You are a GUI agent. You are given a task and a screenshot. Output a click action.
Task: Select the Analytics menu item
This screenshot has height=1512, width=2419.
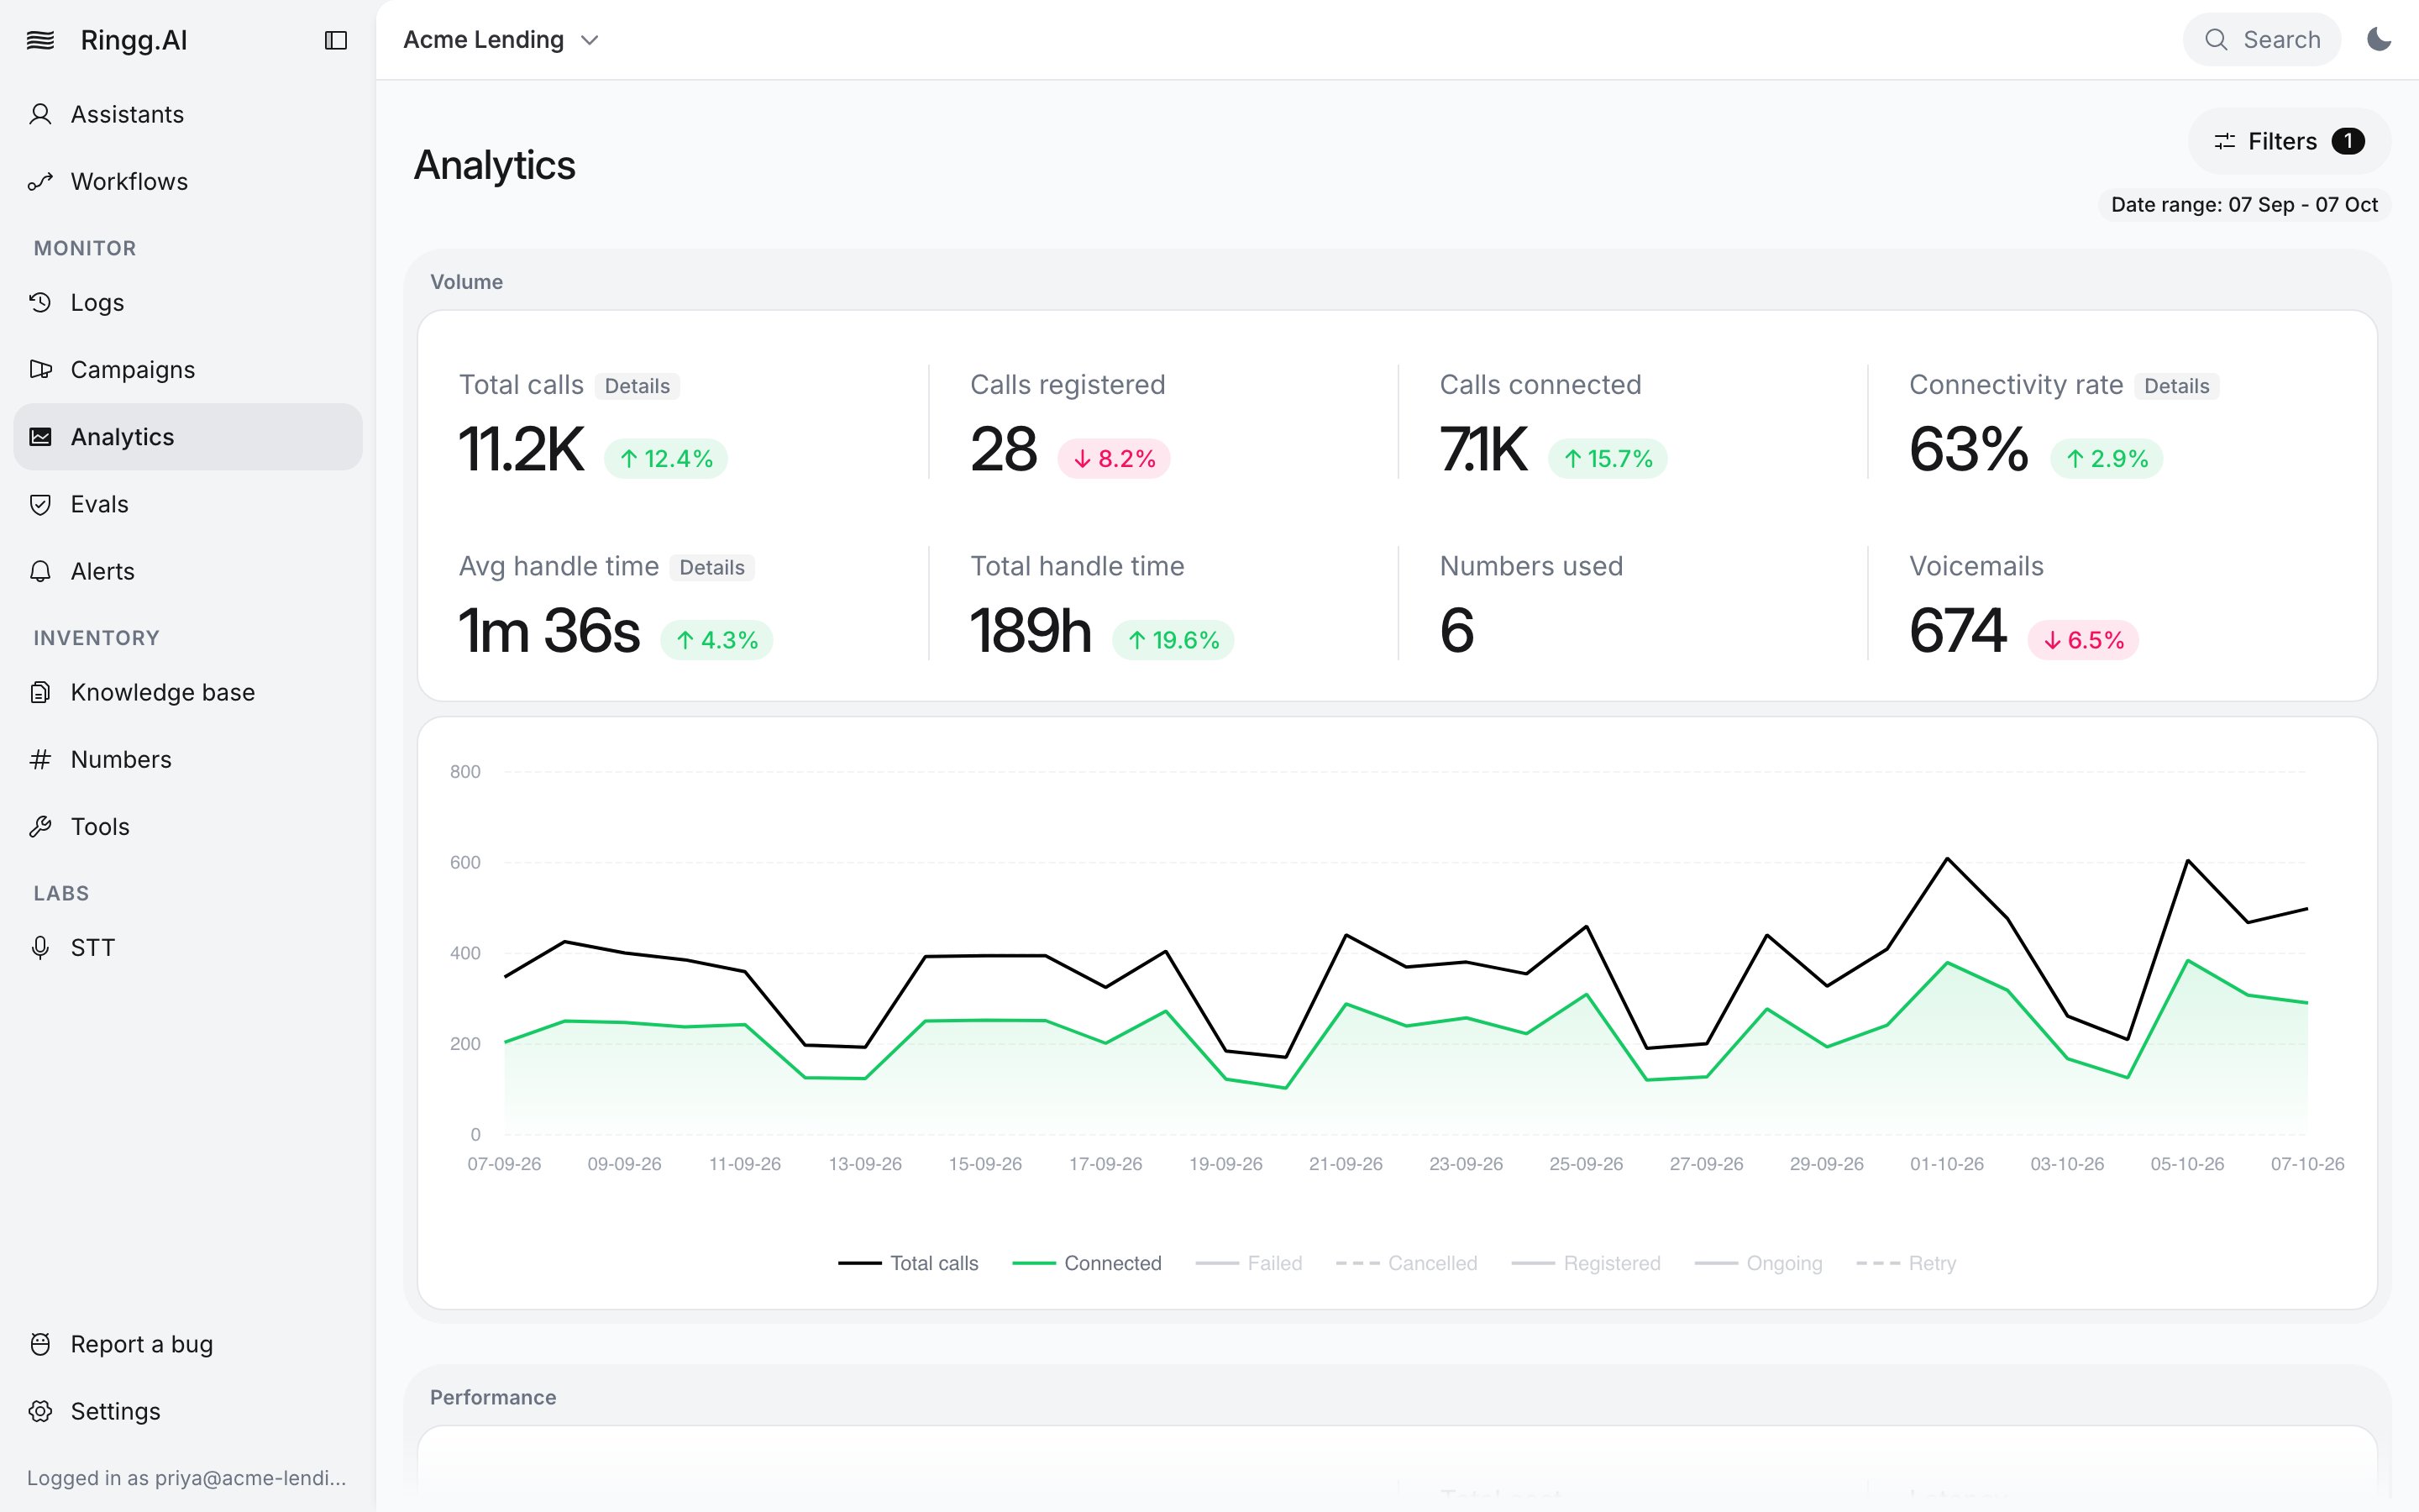tap(188, 436)
